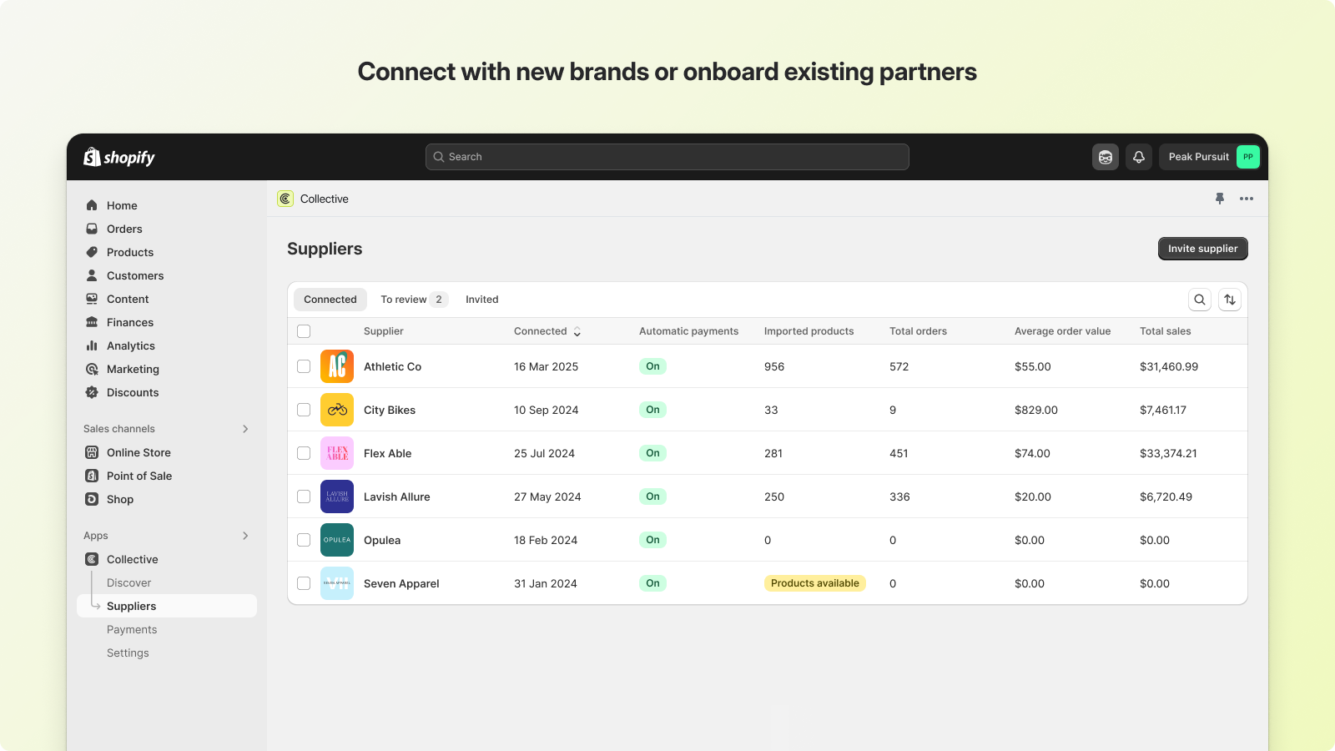Expand the Sales channels chevron
This screenshot has height=751, width=1335.
[x=245, y=429]
